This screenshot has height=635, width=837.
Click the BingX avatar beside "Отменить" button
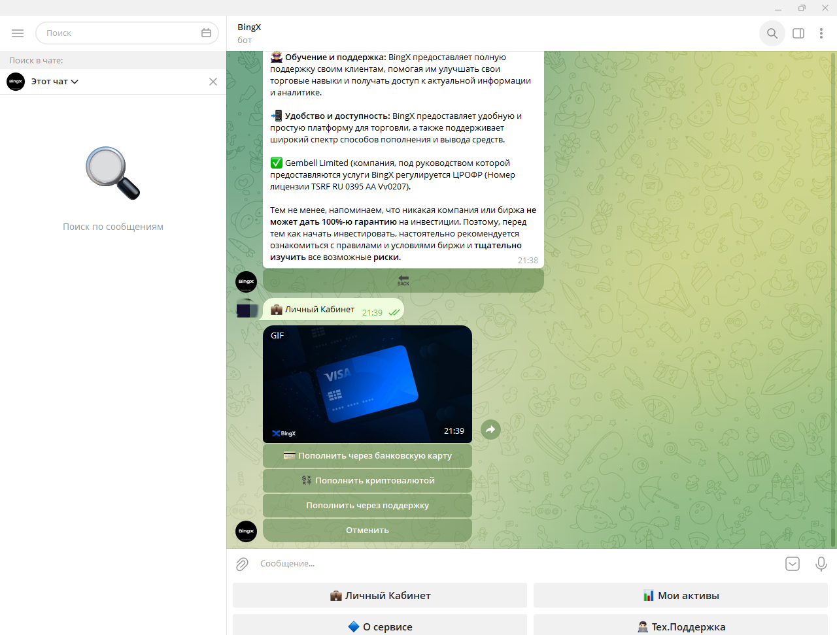coord(246,531)
